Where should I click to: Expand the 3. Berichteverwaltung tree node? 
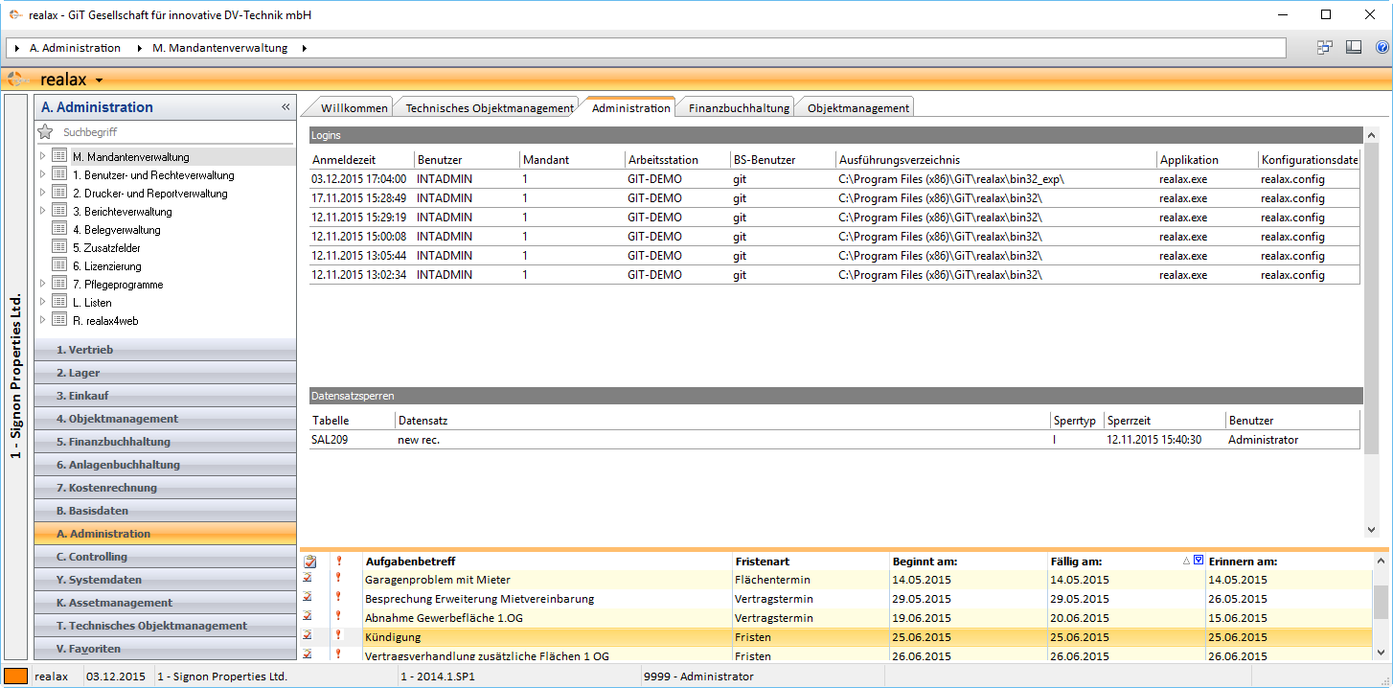point(42,211)
